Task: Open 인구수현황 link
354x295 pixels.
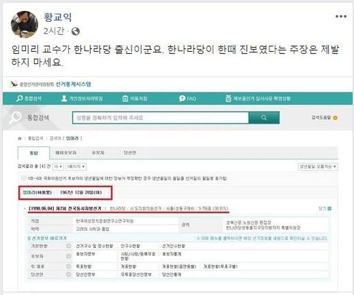Action: click(130, 246)
